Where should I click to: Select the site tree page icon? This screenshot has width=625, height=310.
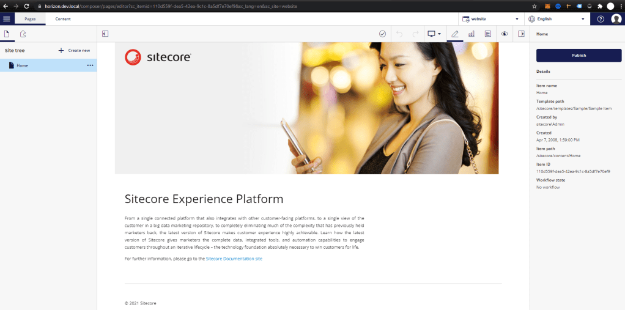[7, 34]
